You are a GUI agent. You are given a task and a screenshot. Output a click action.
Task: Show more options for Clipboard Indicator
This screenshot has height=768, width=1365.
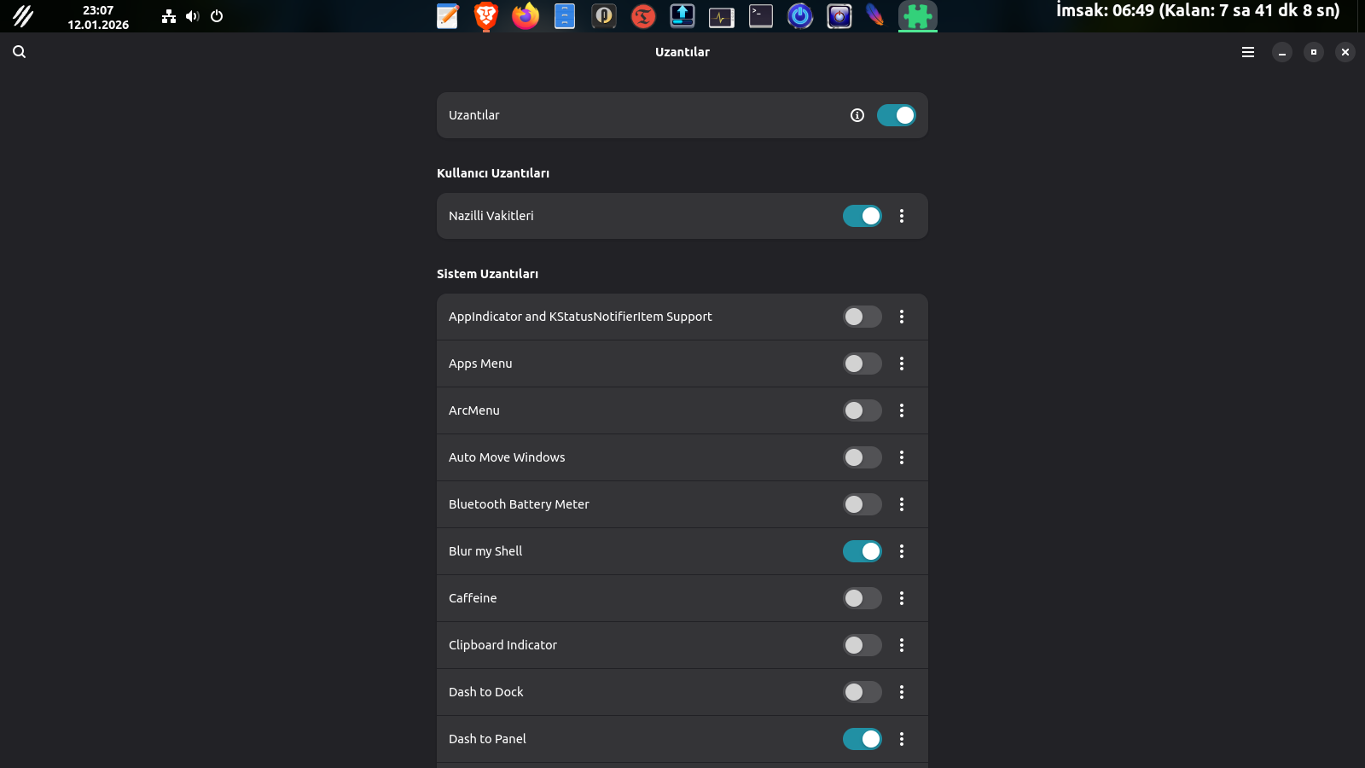pos(902,645)
